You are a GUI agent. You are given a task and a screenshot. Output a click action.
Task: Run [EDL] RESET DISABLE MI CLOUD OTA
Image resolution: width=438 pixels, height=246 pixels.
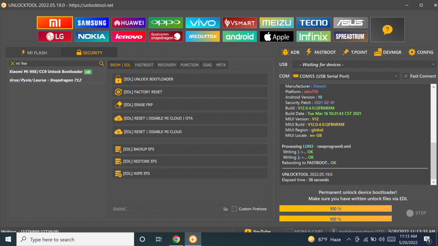click(190, 118)
